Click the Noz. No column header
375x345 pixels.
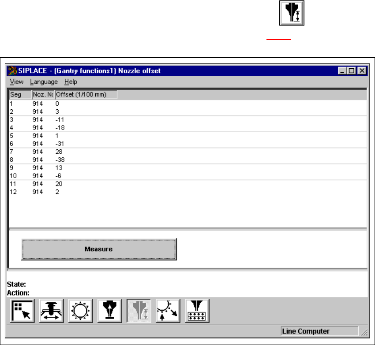pyautogui.click(x=43, y=95)
